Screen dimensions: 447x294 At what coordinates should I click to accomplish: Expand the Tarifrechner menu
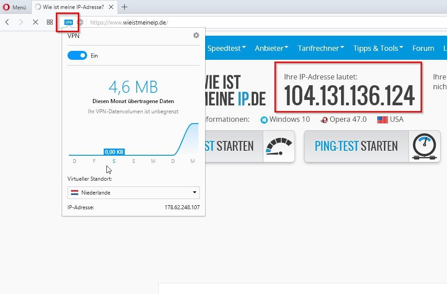pyautogui.click(x=320, y=48)
